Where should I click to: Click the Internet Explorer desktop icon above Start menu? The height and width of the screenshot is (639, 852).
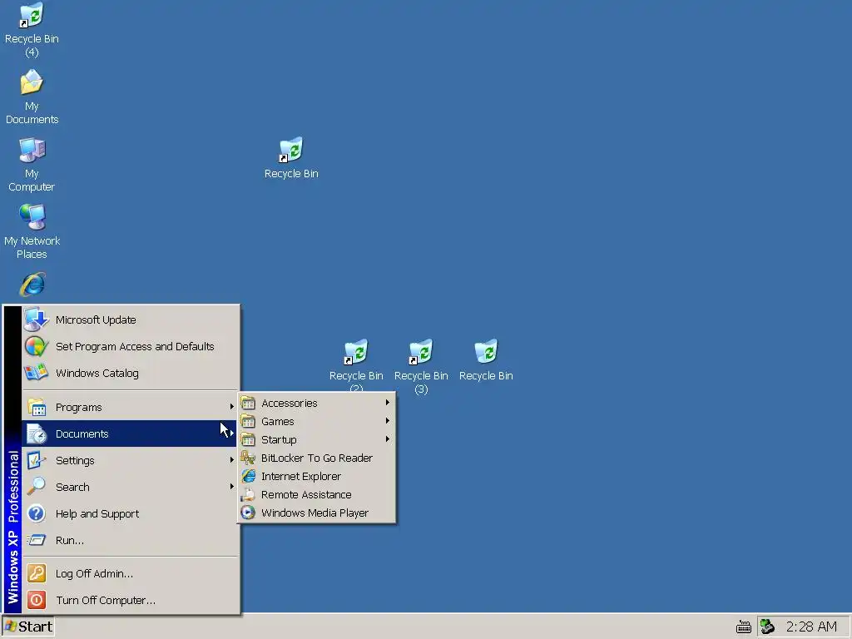(x=32, y=285)
